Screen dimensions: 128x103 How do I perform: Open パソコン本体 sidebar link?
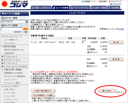[9, 96]
